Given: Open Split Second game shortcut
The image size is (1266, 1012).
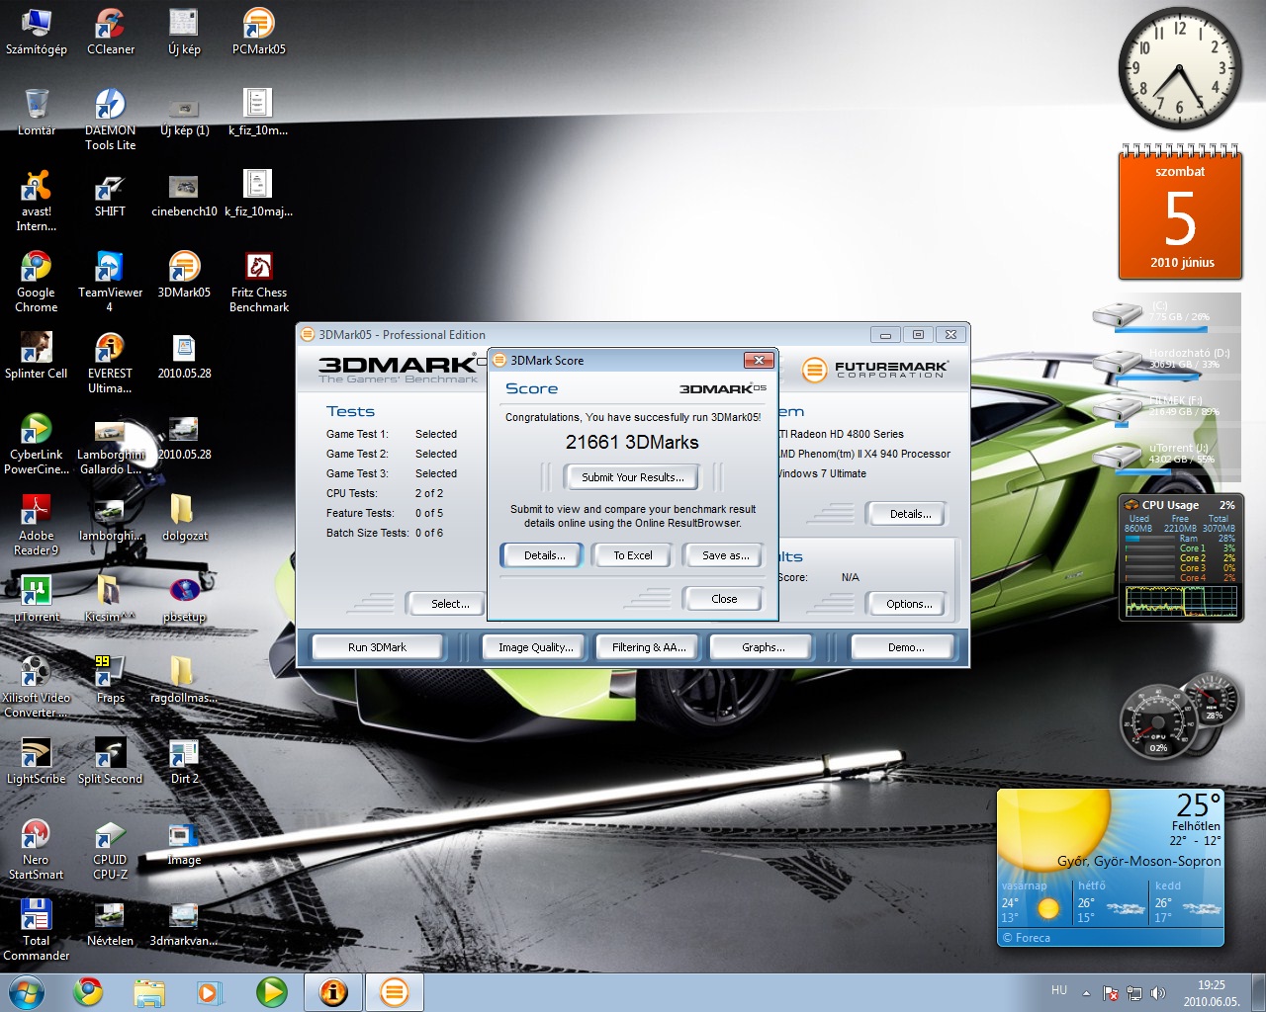Looking at the screenshot, I should 110,760.
